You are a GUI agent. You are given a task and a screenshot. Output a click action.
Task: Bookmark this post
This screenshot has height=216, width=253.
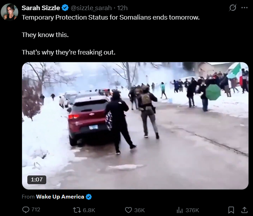(x=231, y=210)
